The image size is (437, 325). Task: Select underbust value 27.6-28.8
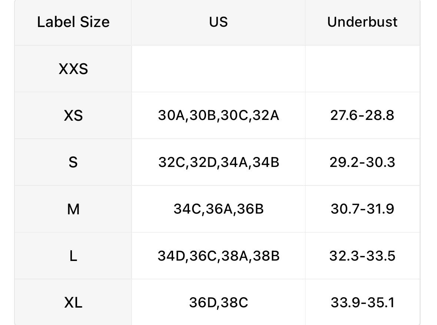tap(362, 116)
